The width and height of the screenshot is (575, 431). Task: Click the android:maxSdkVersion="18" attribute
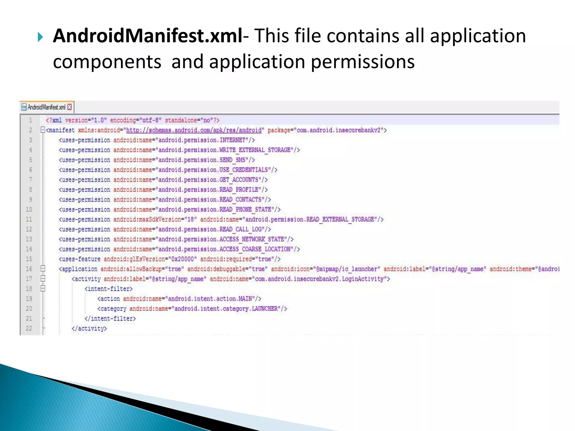[155, 219]
